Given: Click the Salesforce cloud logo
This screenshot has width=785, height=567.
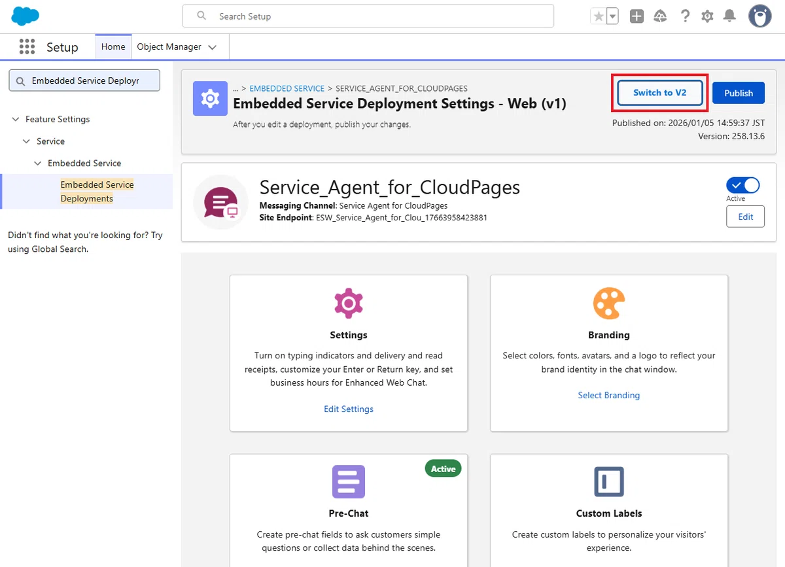Looking at the screenshot, I should coord(26,16).
